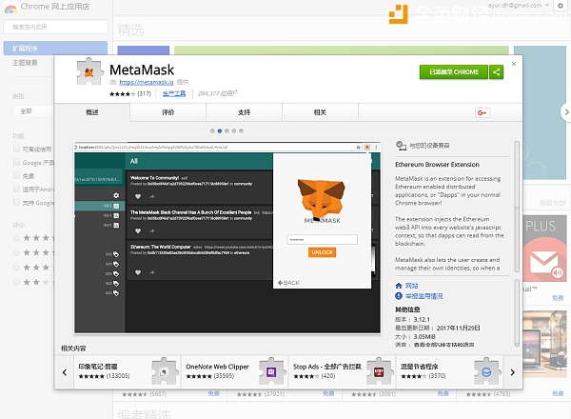The image size is (571, 419).
Task: Open the 举报滥用情况 link
Action: [x=424, y=296]
